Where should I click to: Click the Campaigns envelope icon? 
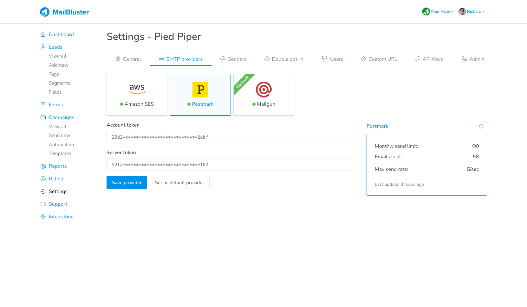(43, 117)
